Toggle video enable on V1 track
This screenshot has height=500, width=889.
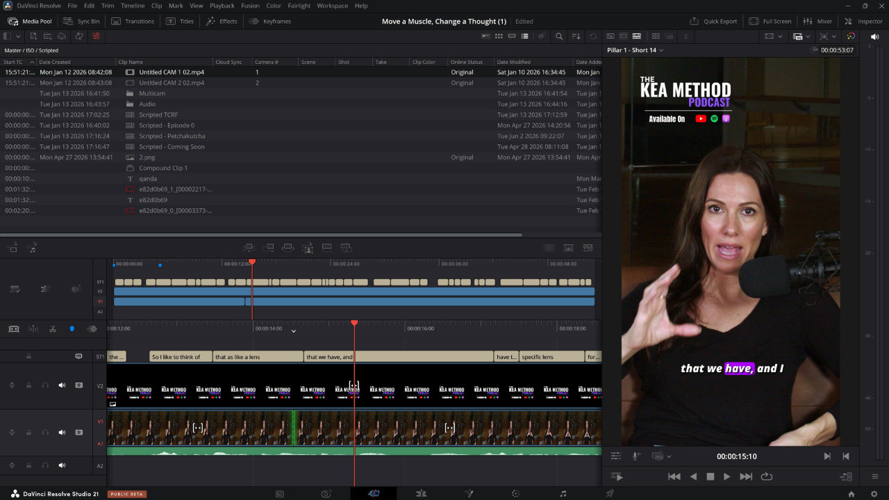tap(78, 432)
